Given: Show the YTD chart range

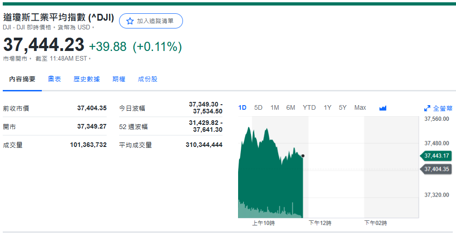Looking at the screenshot, I should pyautogui.click(x=309, y=108).
